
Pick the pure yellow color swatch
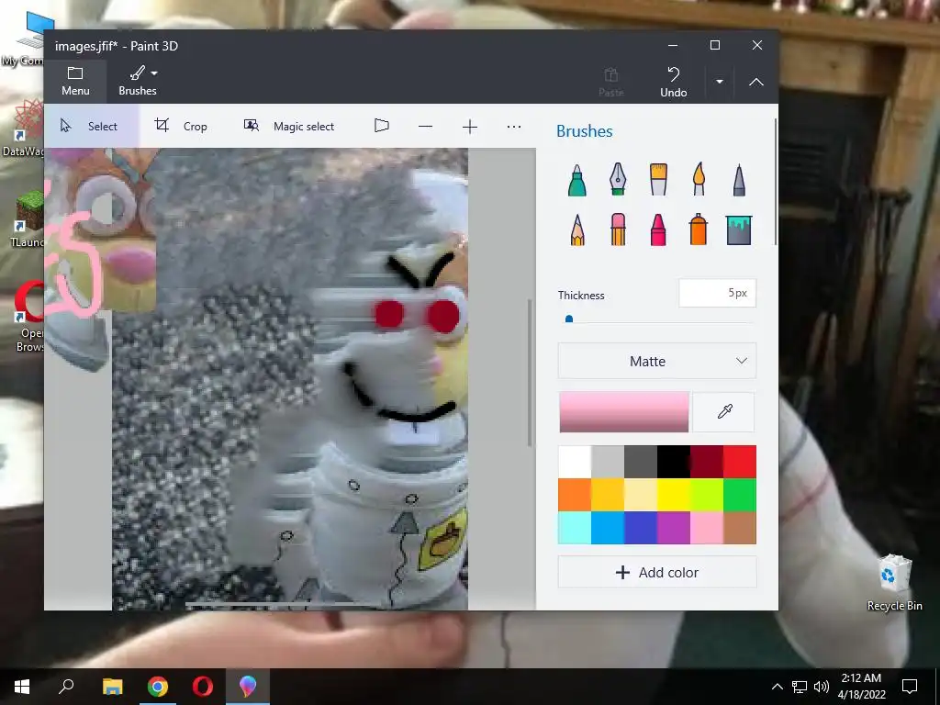(673, 495)
